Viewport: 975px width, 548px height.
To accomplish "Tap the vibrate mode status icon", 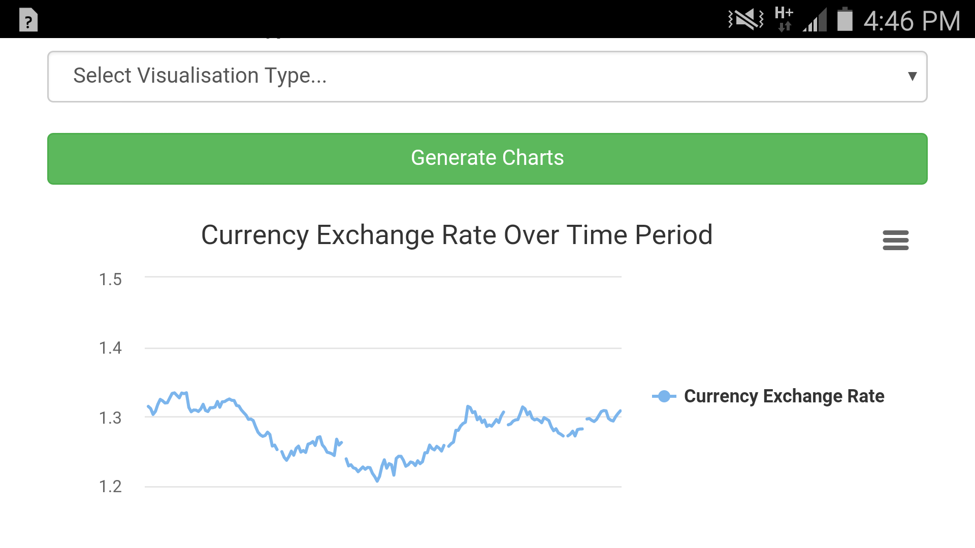I will click(746, 20).
